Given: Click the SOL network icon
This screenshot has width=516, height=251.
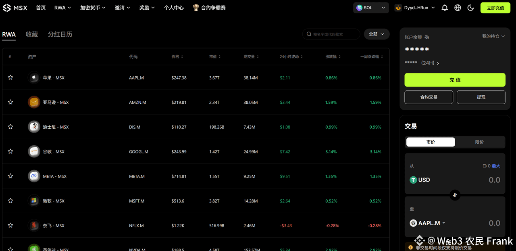Looking at the screenshot, I should click(359, 8).
